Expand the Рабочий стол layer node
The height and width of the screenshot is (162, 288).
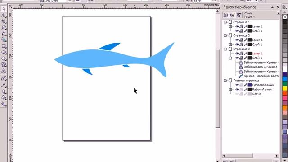[231, 90]
